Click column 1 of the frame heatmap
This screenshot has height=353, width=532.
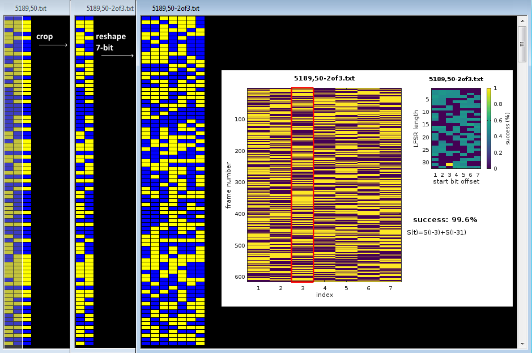click(x=258, y=185)
